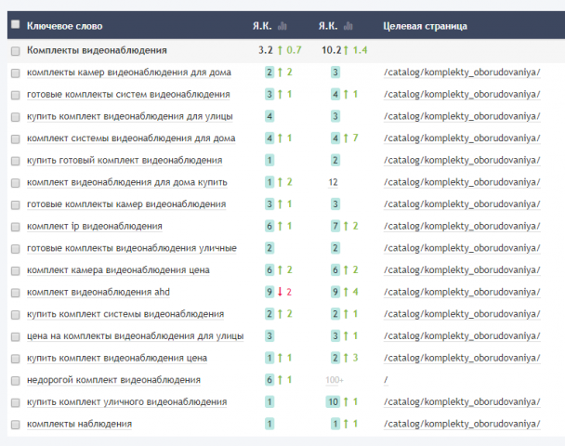Open keyword 'комплект видеонаблюдения для дома купить'
The height and width of the screenshot is (446, 565).
127,182
